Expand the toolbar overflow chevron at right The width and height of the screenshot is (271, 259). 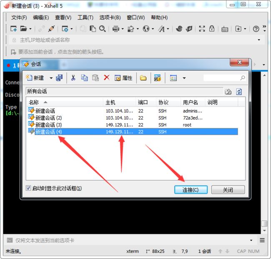pyautogui.click(x=264, y=28)
